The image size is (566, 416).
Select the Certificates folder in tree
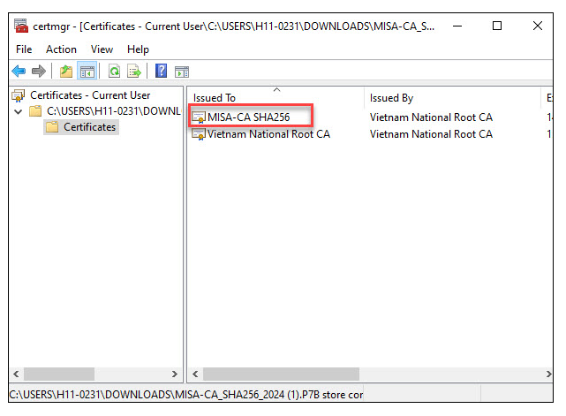click(89, 127)
